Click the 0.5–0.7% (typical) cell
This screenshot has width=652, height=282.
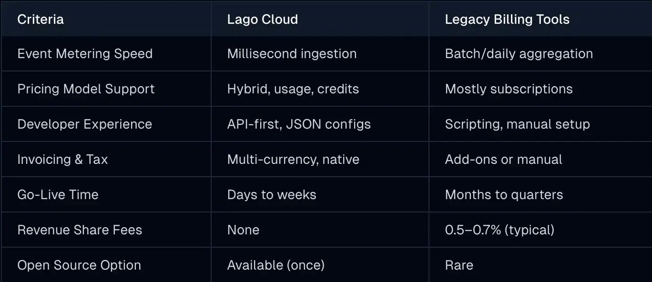(499, 230)
